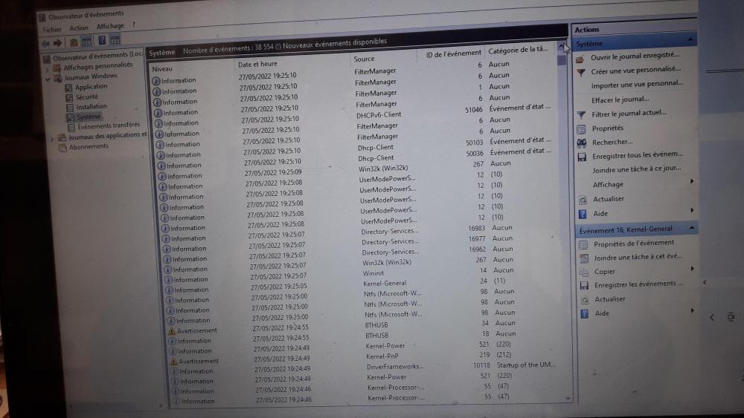Viewport: 744px width, 418px height.
Task: Open Copier submenu arrow in Actions pane
Action: pos(692,269)
